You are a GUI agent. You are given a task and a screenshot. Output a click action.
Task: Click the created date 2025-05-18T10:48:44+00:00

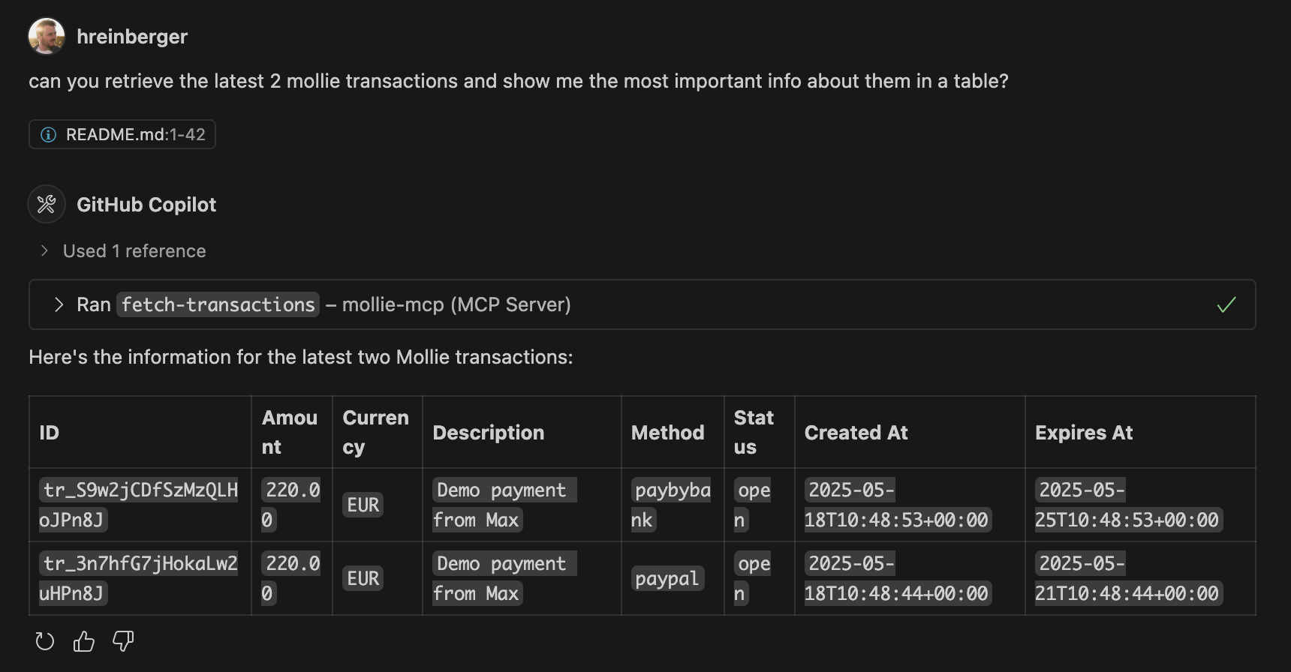tap(898, 578)
